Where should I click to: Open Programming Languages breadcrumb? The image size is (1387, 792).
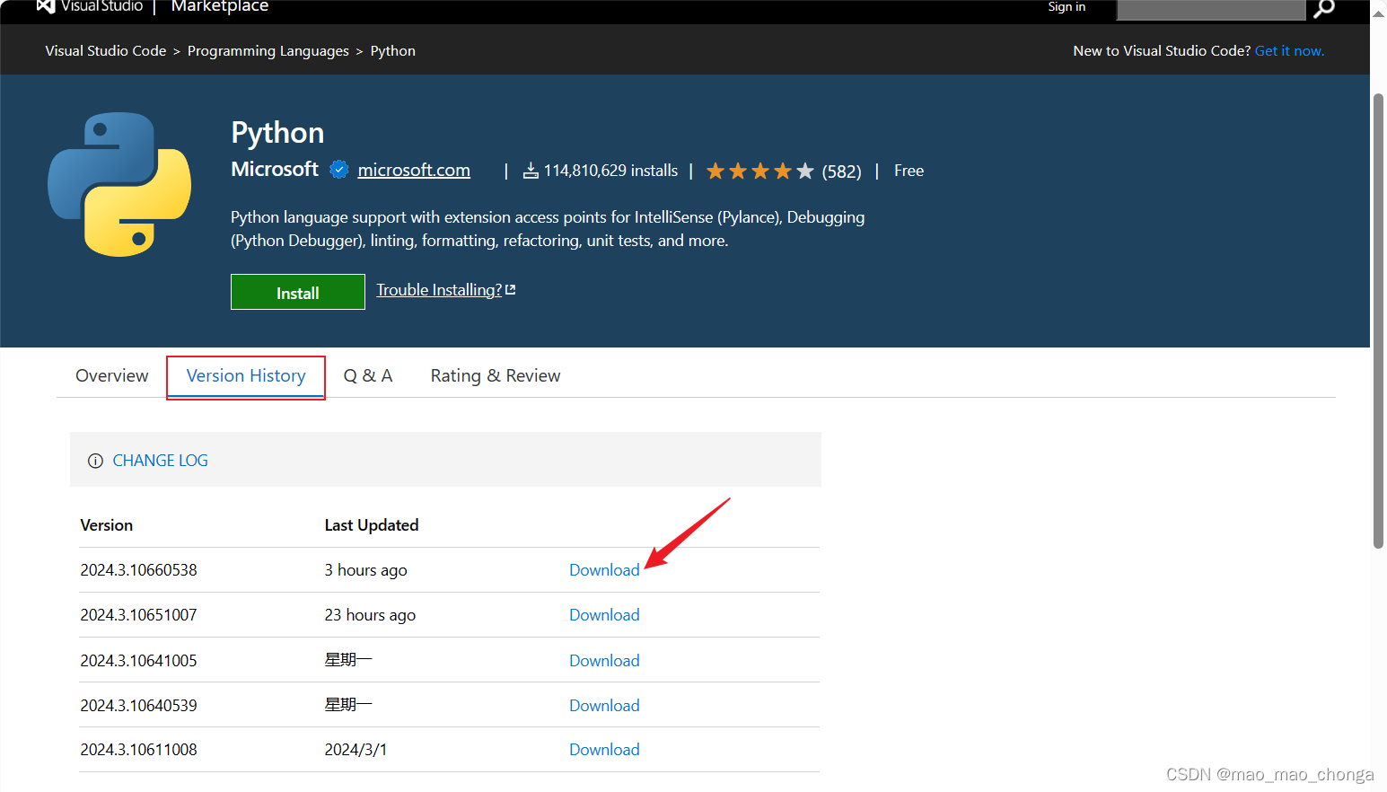pyautogui.click(x=268, y=51)
